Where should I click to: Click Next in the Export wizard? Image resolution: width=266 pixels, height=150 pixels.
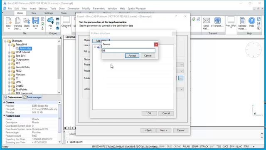[164, 130]
